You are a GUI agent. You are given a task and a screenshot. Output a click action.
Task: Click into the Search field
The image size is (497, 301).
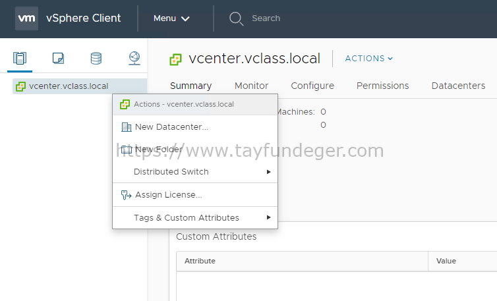coord(266,18)
